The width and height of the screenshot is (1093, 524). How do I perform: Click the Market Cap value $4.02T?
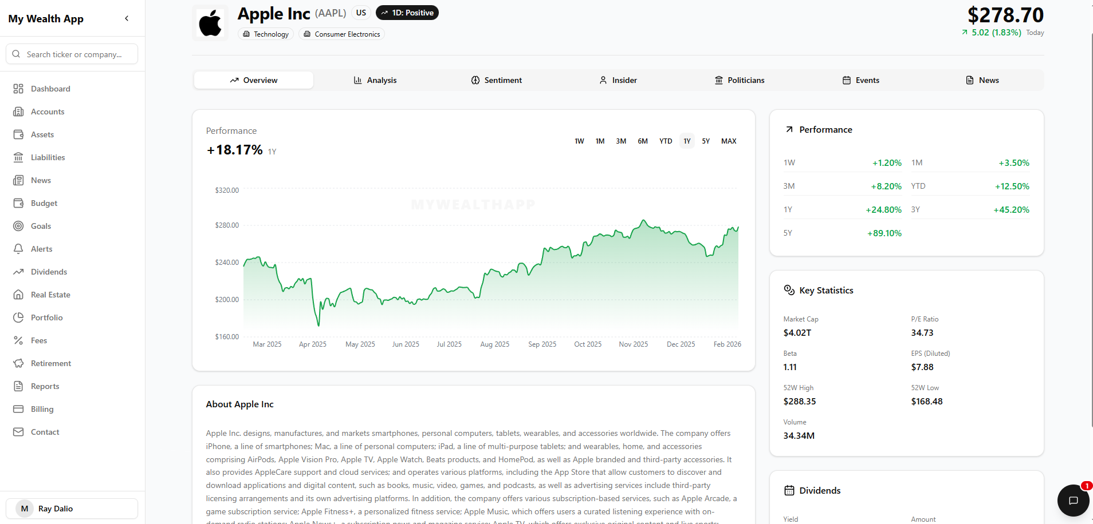click(797, 333)
